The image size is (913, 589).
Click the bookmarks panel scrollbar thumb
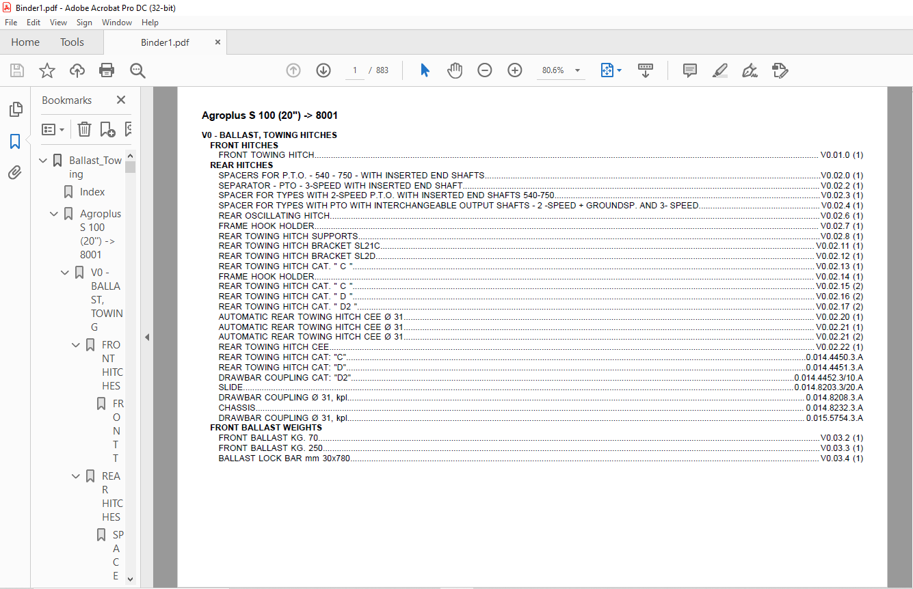131,167
